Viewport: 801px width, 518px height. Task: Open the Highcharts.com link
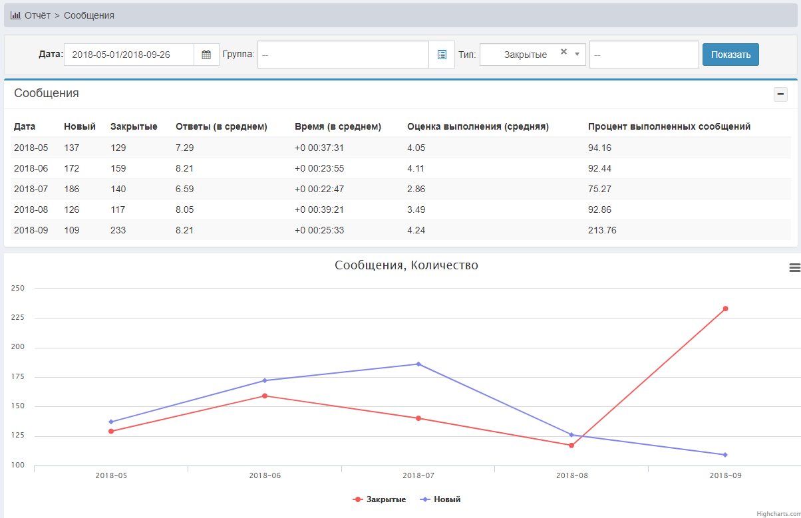point(778,514)
